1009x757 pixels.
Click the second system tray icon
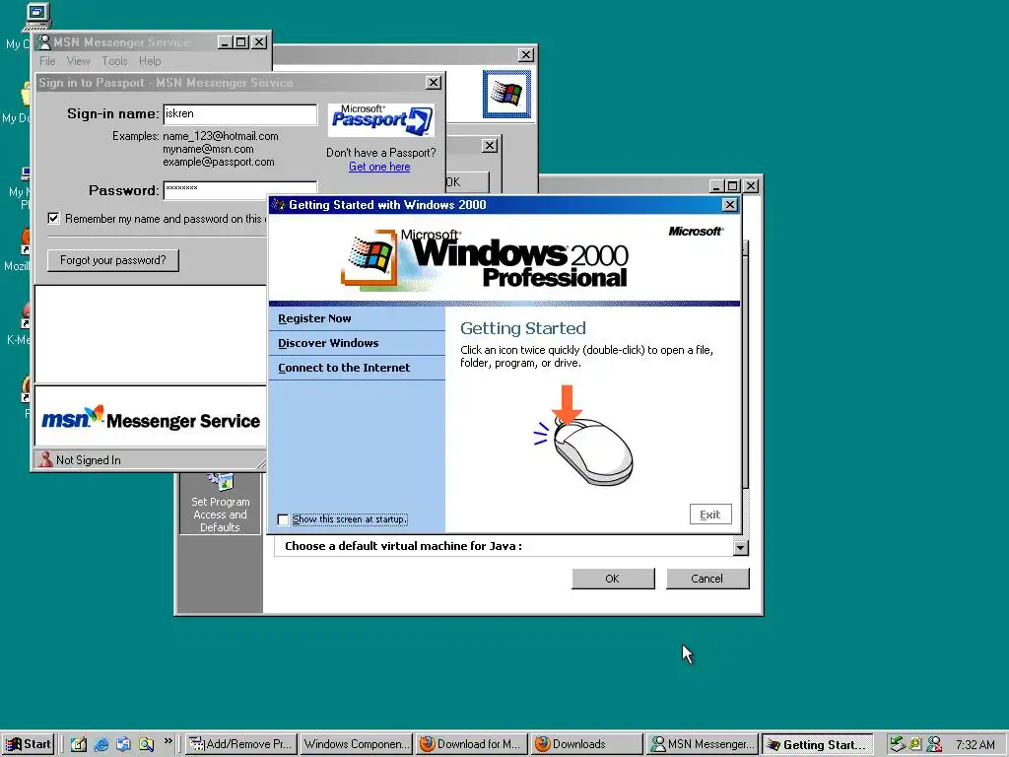click(915, 744)
